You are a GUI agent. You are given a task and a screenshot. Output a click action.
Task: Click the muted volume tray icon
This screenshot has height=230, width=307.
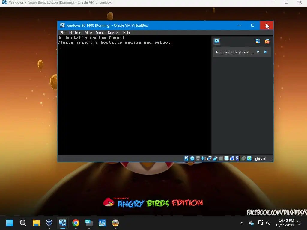268,223
